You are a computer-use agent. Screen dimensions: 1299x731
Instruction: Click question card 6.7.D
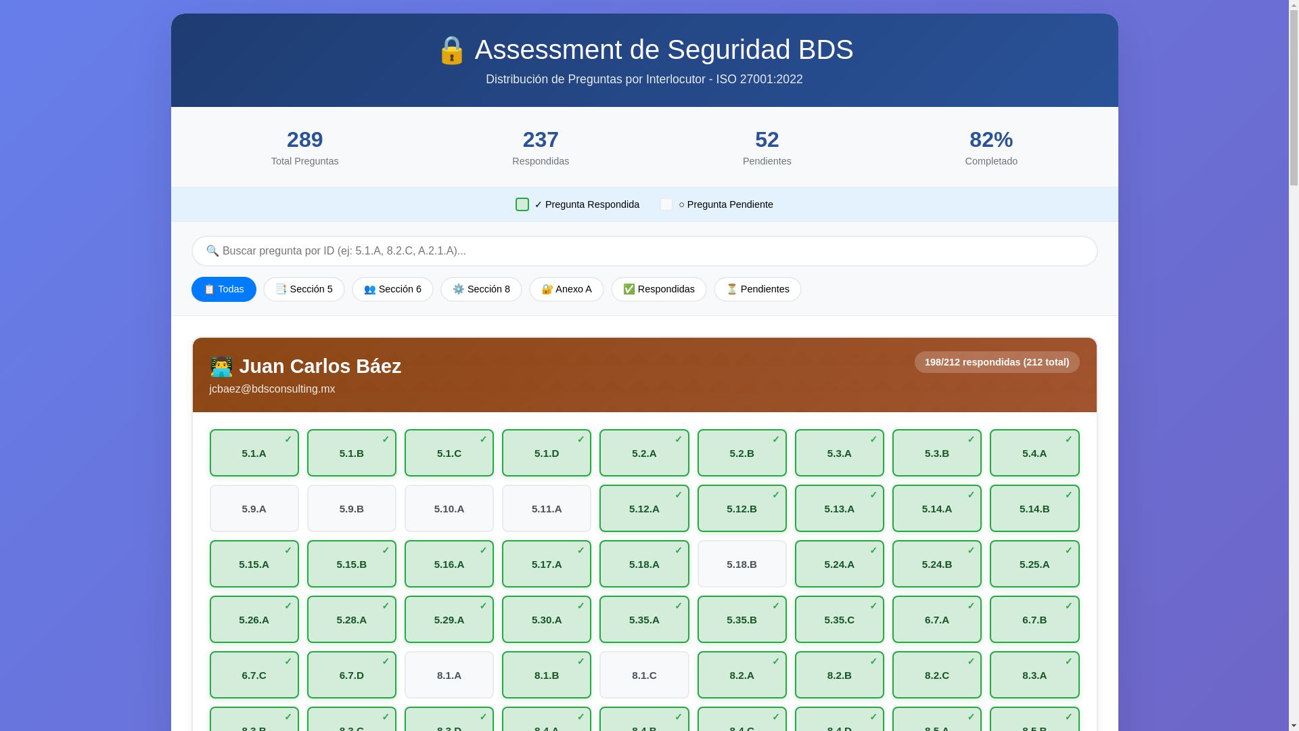pyautogui.click(x=352, y=675)
